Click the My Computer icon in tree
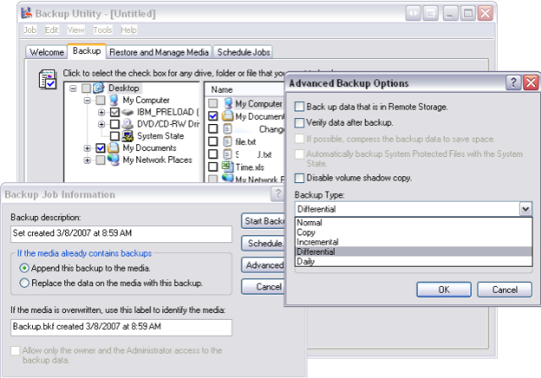The width and height of the screenshot is (541, 378). (x=113, y=100)
